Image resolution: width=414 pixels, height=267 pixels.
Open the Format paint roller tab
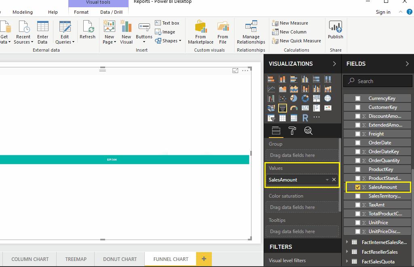(x=292, y=131)
